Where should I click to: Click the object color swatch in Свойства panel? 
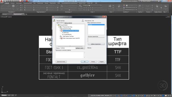tap(127, 5)
